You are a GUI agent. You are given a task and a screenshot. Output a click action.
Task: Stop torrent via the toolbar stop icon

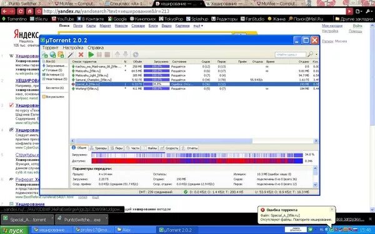tap(107, 55)
